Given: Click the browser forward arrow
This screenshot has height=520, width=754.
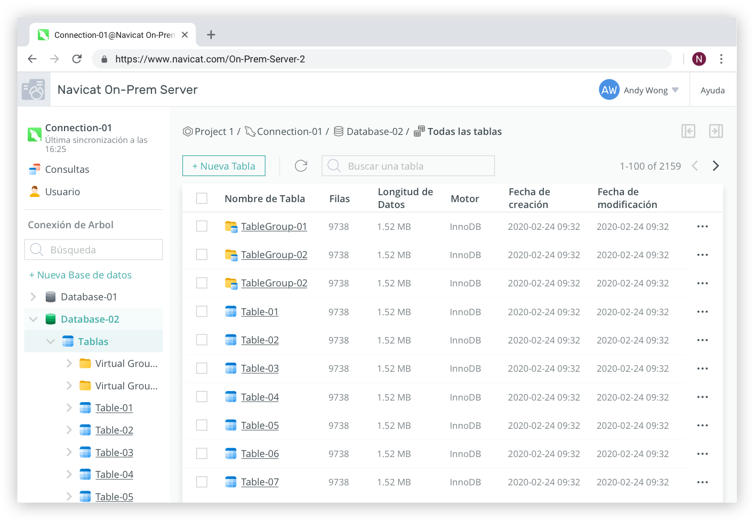Looking at the screenshot, I should [x=54, y=59].
